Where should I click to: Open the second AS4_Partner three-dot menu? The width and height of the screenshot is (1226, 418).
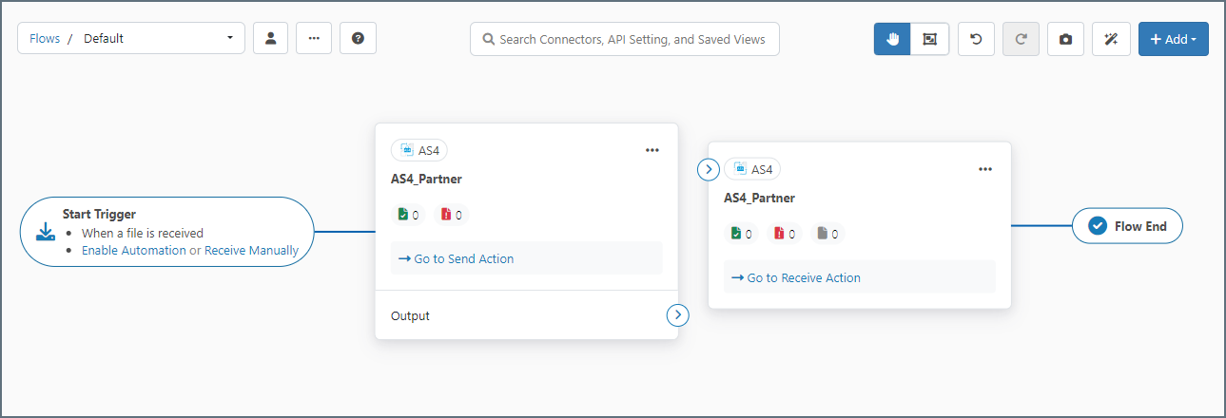(985, 169)
